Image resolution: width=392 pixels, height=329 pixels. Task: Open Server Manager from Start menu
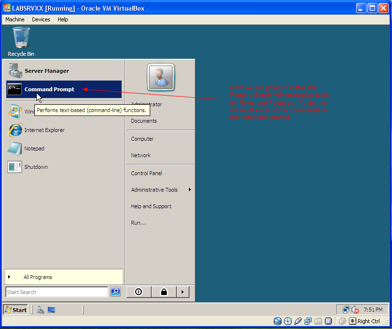[64, 71]
